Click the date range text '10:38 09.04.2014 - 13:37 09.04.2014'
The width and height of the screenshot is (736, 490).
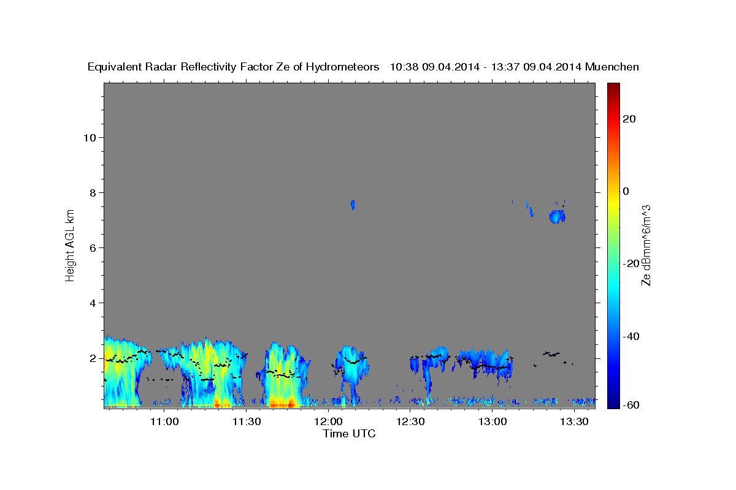tap(486, 67)
